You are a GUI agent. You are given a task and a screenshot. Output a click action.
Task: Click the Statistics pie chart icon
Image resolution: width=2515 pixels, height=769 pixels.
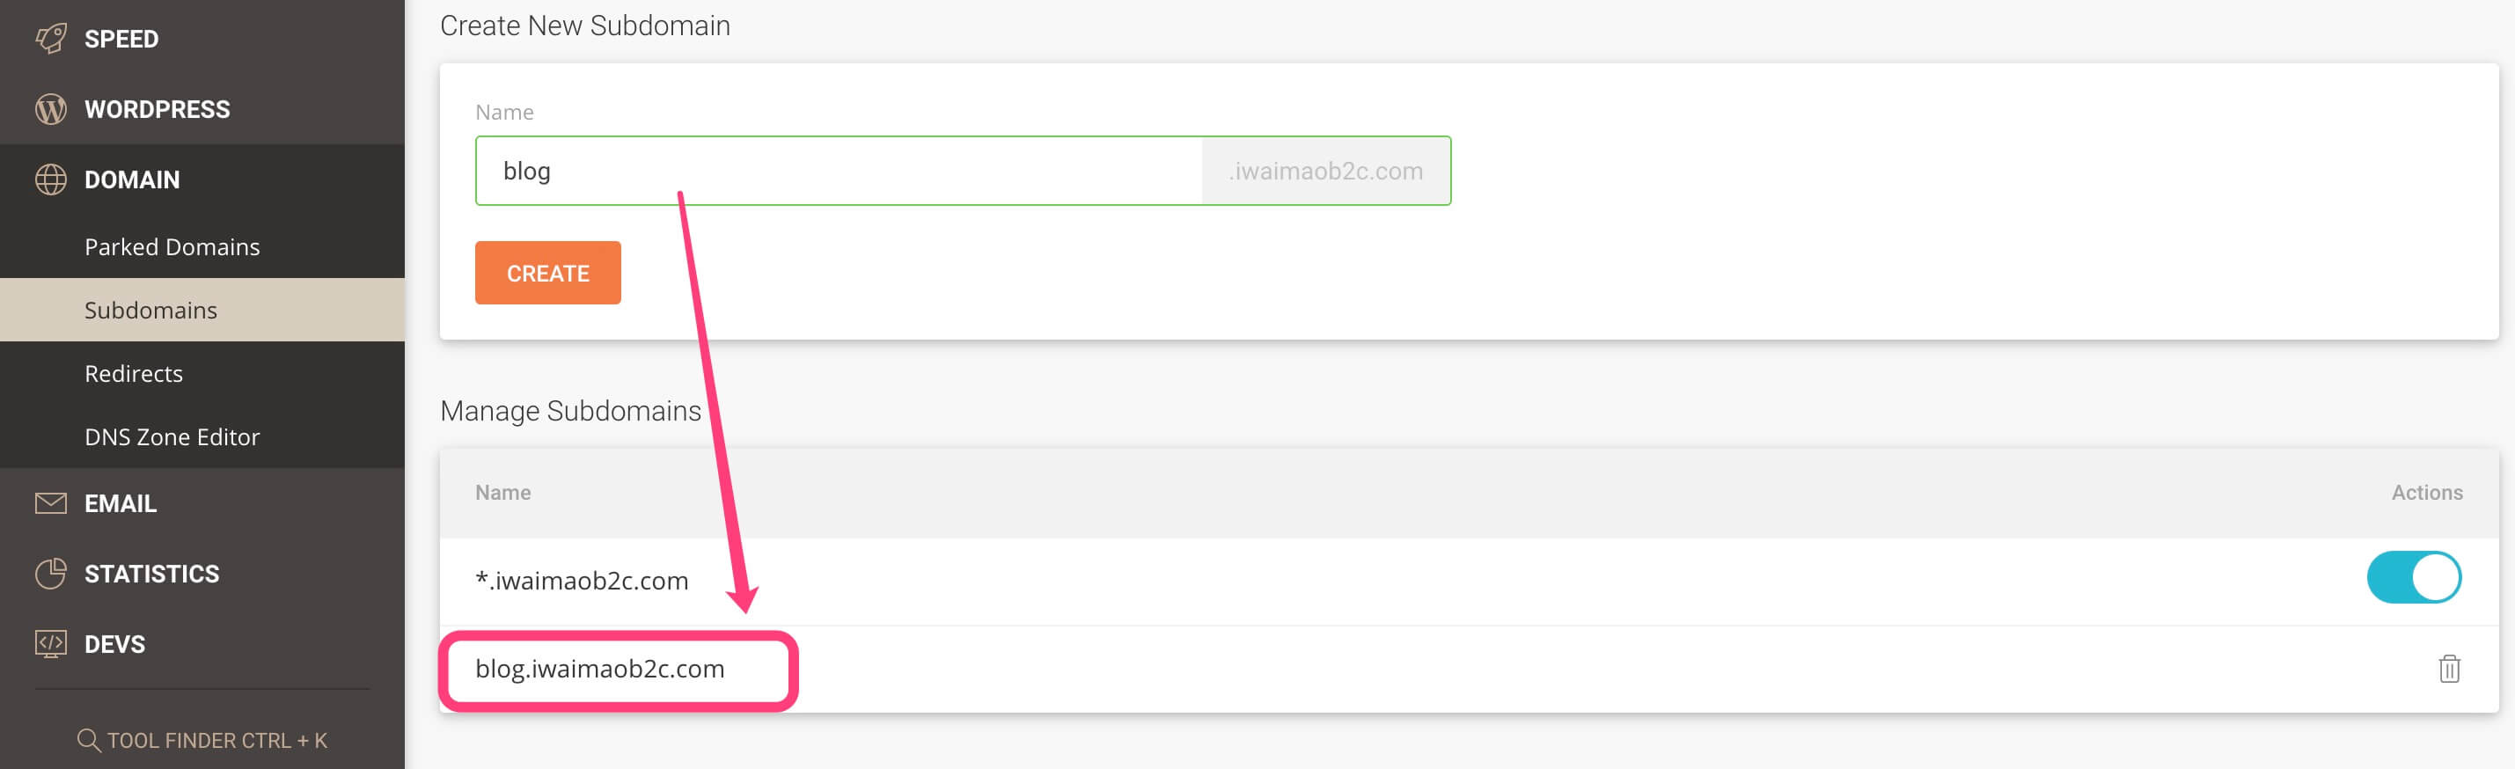(x=51, y=574)
